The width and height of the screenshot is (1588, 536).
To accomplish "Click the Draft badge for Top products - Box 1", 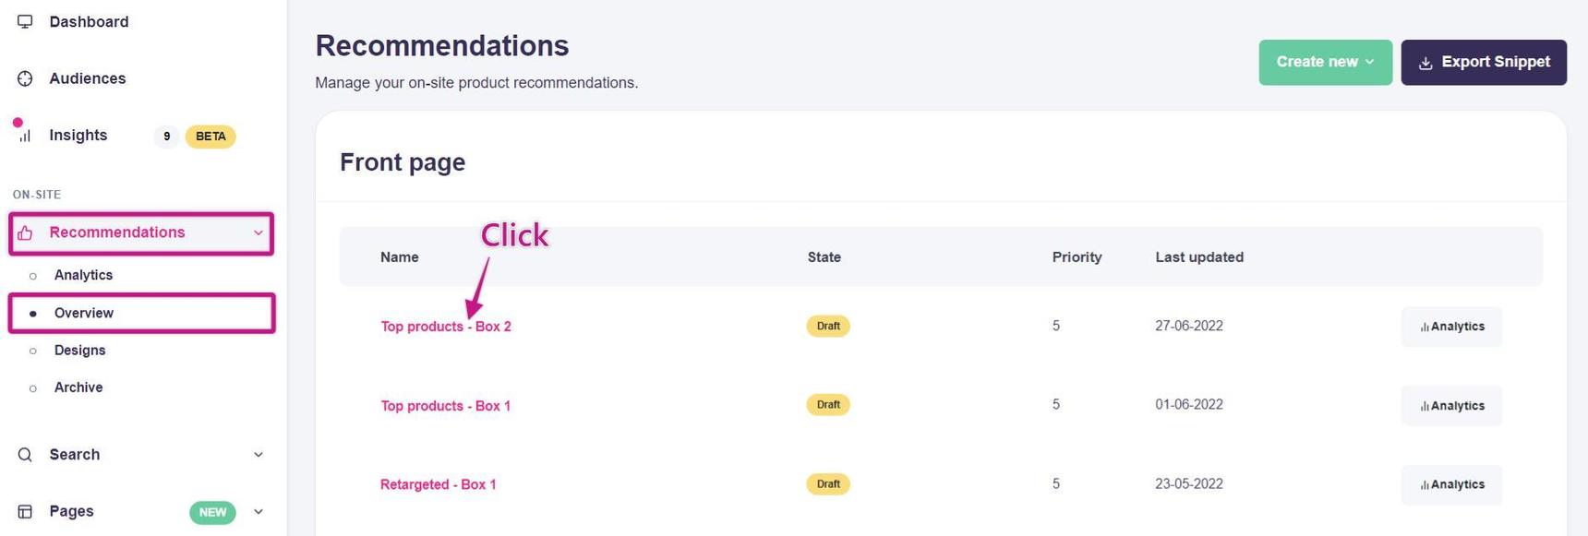I will (x=828, y=405).
